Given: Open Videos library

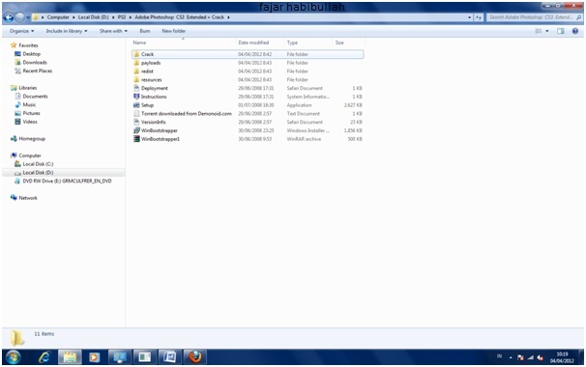Looking at the screenshot, I should 30,122.
